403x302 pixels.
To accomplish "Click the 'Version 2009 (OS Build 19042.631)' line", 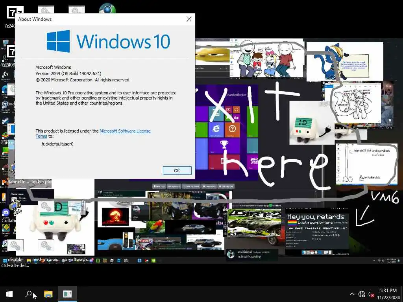I will [x=68, y=74].
